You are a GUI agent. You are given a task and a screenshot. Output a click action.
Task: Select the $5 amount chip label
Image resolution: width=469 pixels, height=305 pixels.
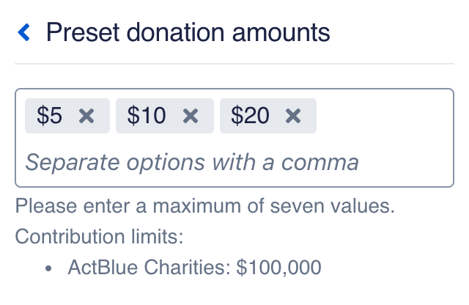click(x=50, y=116)
